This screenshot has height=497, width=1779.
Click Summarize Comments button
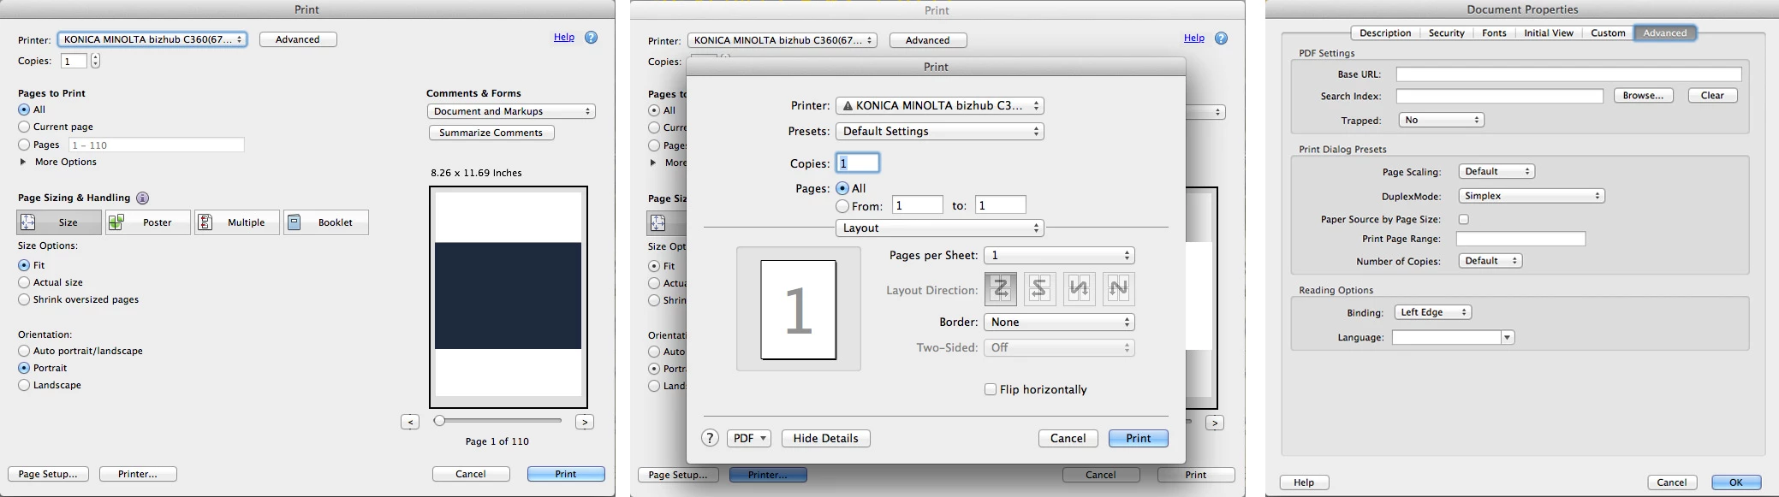click(491, 133)
